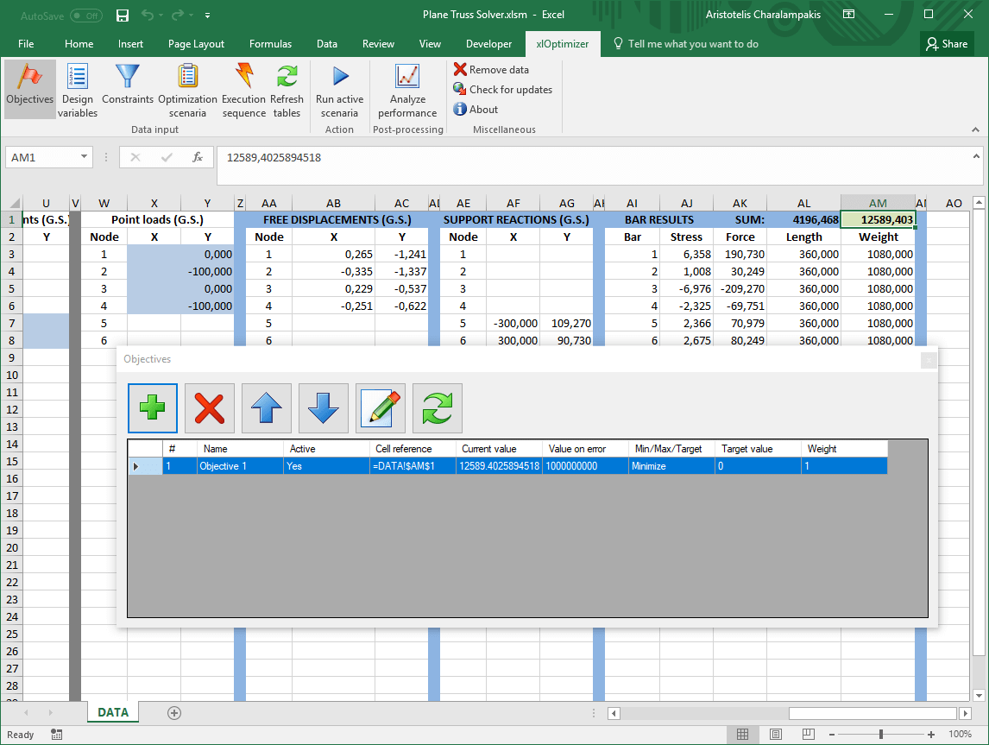The width and height of the screenshot is (989, 745).
Task: Select the Objective 1 row header
Action: coord(145,466)
